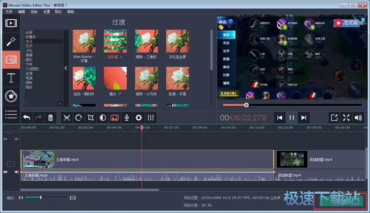Open the 导出 menu
This screenshot has height=213, width=370.
coord(59,11)
